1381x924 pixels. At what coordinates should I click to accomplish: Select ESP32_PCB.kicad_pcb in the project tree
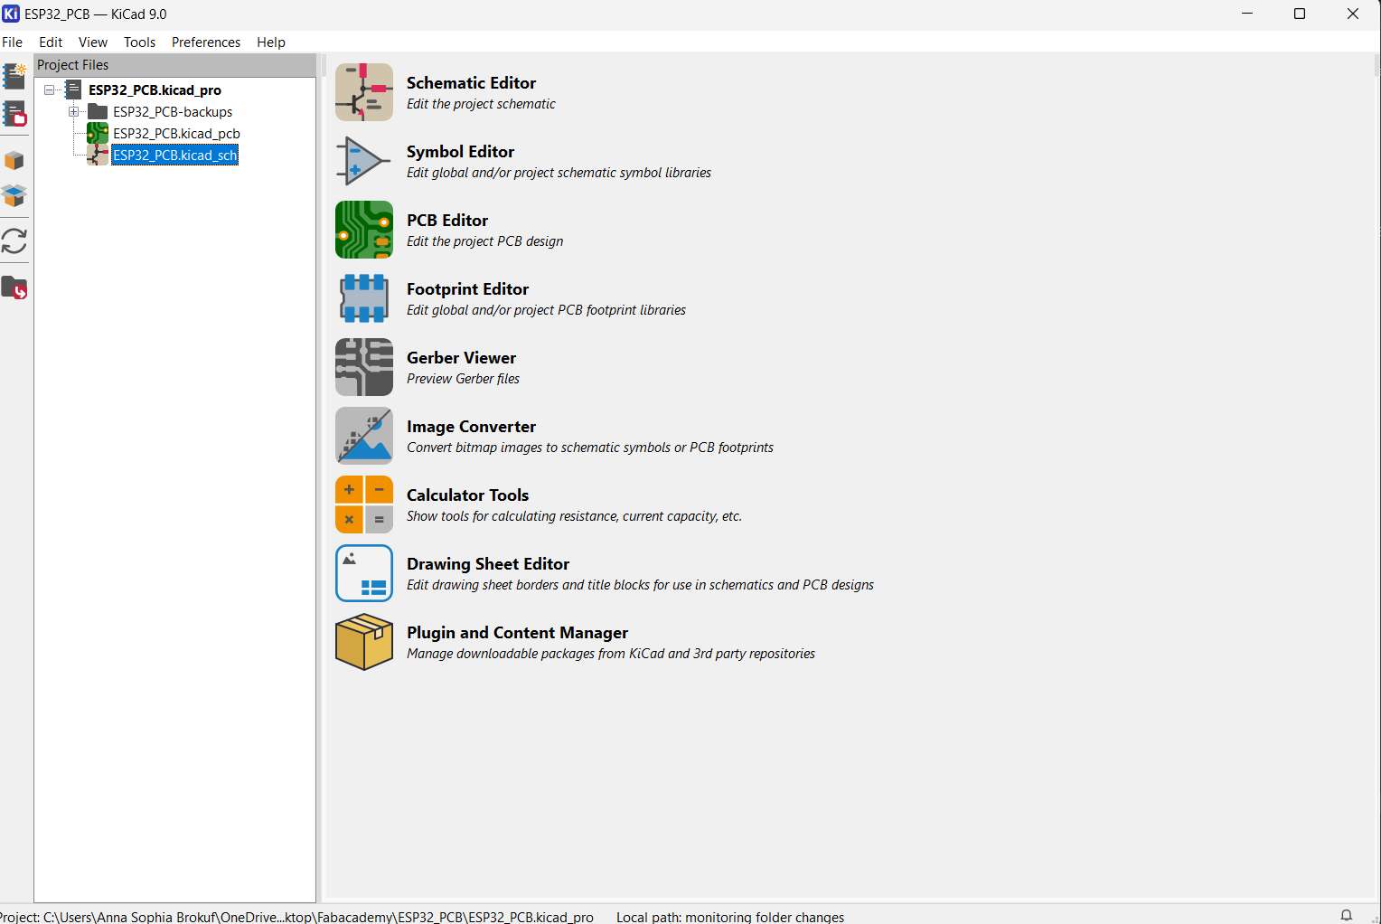[x=176, y=134]
